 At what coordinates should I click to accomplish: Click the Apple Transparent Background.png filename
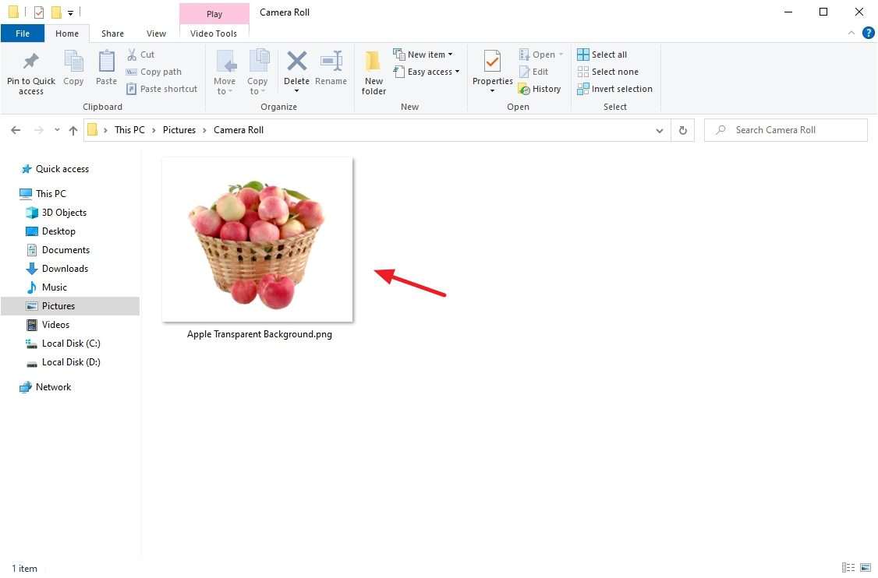(x=259, y=334)
